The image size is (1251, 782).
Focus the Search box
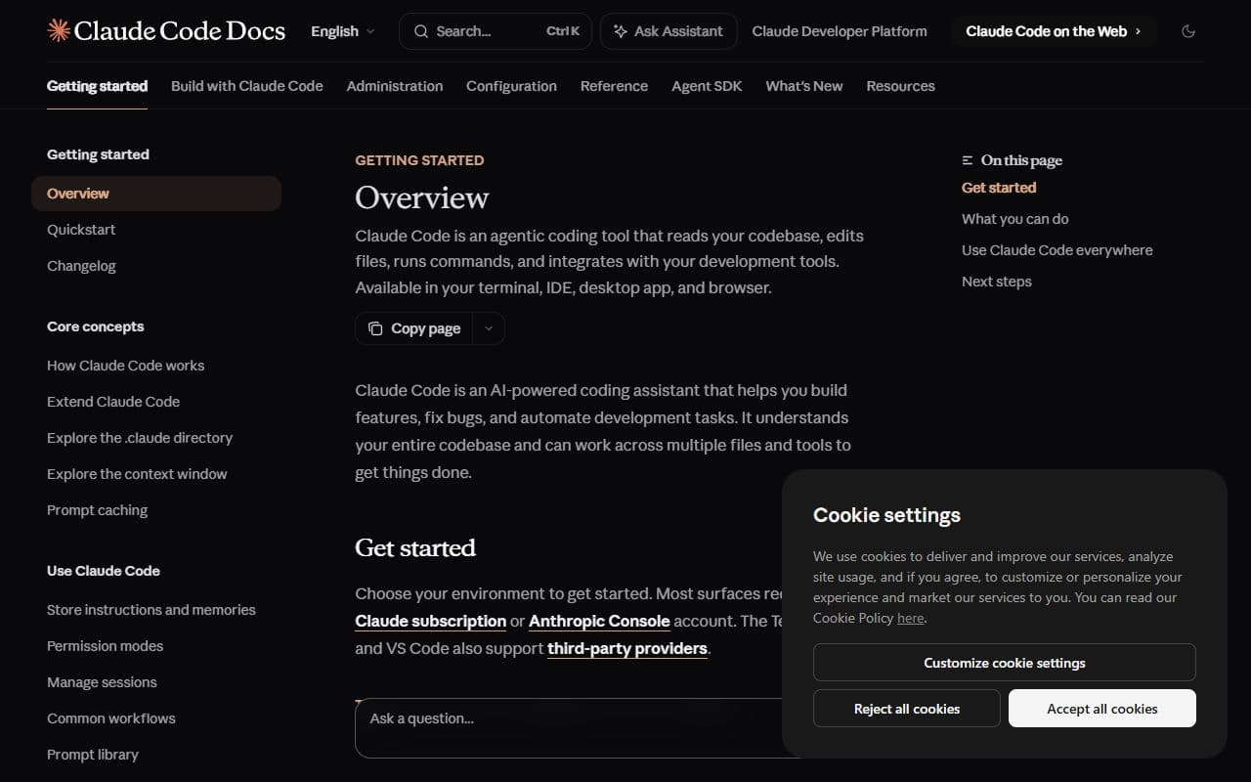(x=495, y=31)
